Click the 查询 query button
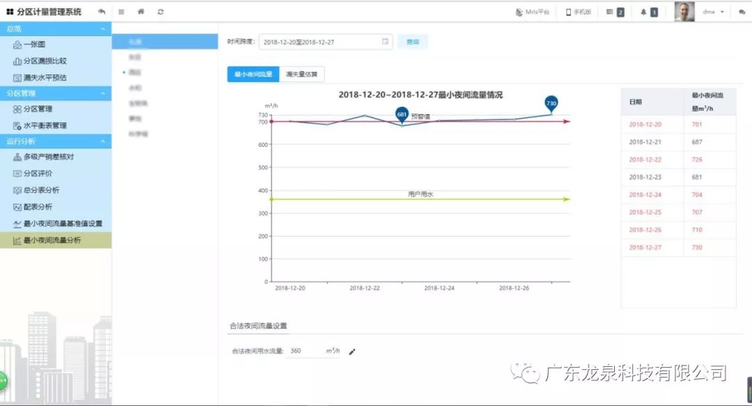The width and height of the screenshot is (752, 406). 412,42
